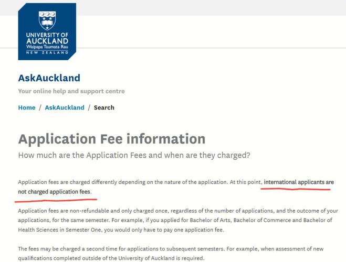Click the 'Application Fee information' heading
The image size is (346, 262).
[x=111, y=139]
